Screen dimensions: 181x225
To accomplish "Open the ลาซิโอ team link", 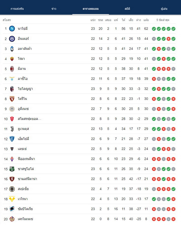I will [x=23, y=79].
